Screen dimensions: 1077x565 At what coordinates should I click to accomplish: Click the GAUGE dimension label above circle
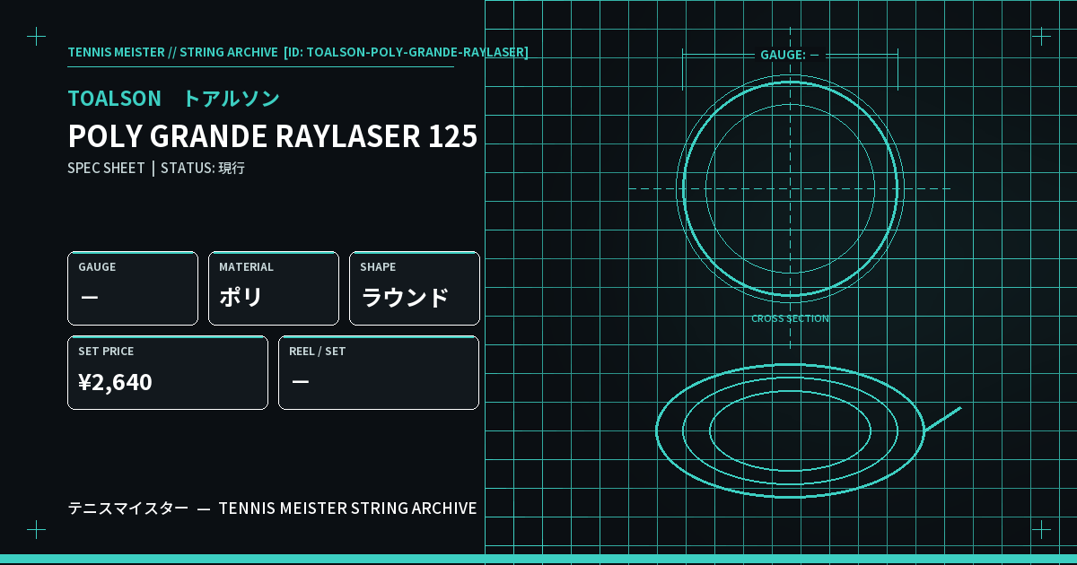790,55
